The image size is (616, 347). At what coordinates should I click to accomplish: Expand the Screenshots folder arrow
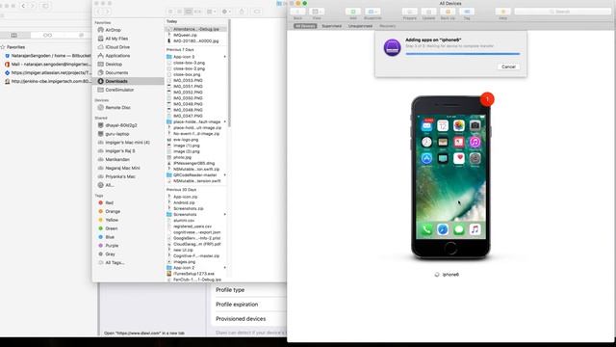pos(224,214)
